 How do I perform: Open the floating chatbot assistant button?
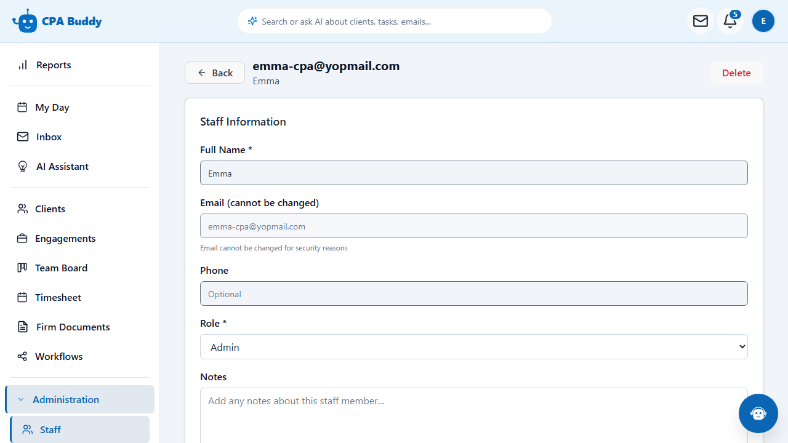click(x=758, y=413)
